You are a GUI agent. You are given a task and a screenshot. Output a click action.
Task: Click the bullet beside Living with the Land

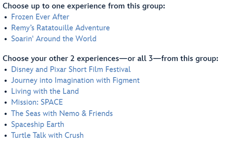pyautogui.click(x=5, y=92)
